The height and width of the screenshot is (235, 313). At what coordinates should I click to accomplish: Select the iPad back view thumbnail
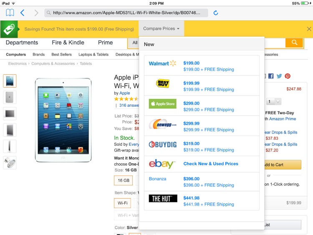tap(10, 97)
